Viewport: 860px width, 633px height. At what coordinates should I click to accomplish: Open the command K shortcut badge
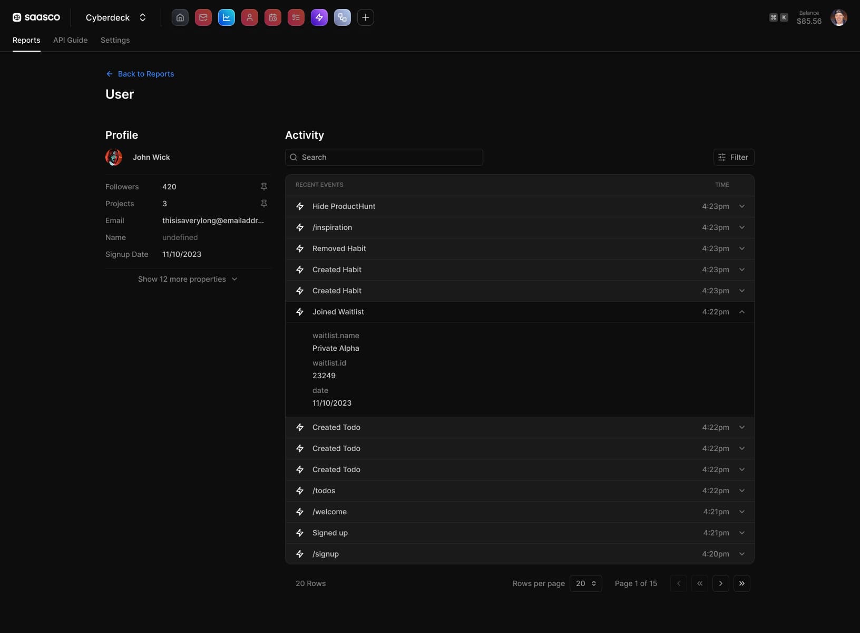pos(778,17)
